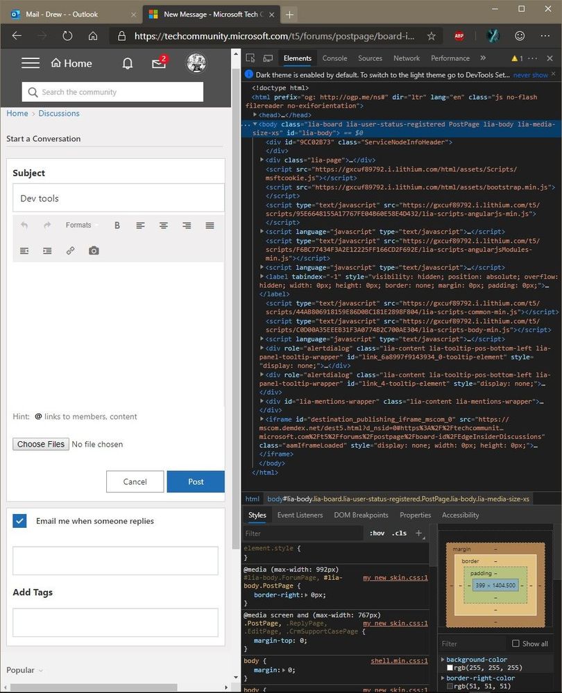Add new style rule plus icon
This screenshot has height=693, width=562.
click(x=419, y=533)
